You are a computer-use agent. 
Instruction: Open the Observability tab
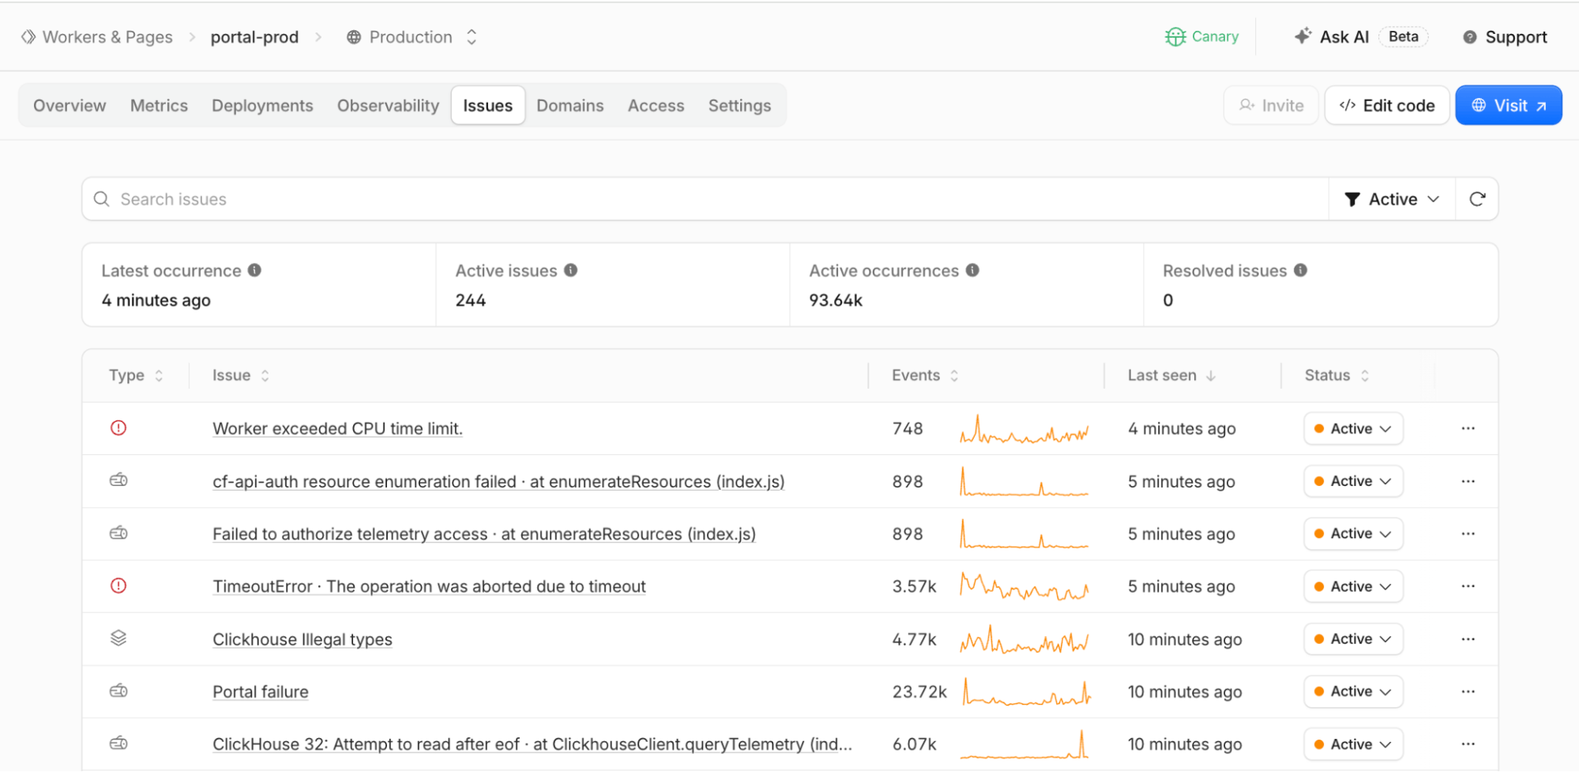click(x=388, y=106)
